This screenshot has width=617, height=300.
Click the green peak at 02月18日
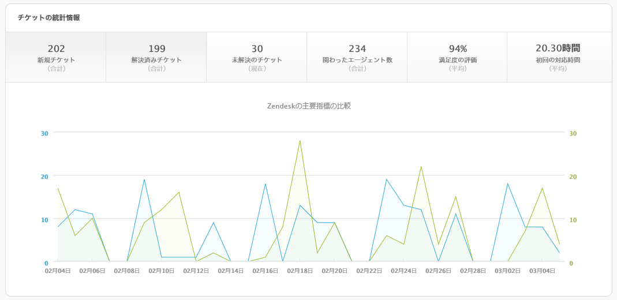300,140
